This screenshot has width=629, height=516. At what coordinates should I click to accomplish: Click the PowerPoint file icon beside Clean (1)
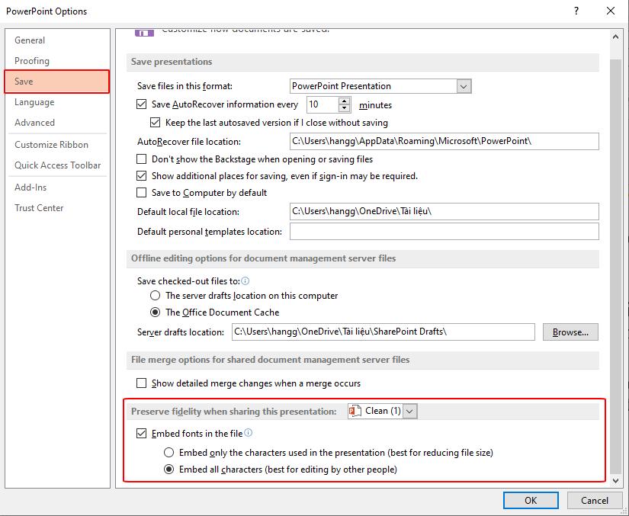click(x=355, y=411)
